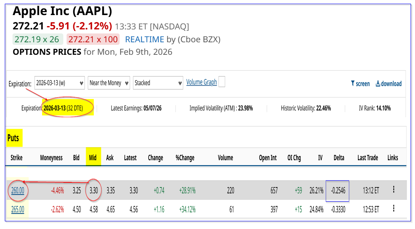415x229 pixels.
Task: Sort by the Delta column header
Action: coord(338,158)
